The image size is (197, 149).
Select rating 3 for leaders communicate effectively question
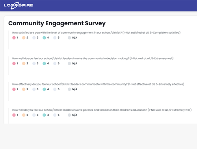(x=34, y=89)
